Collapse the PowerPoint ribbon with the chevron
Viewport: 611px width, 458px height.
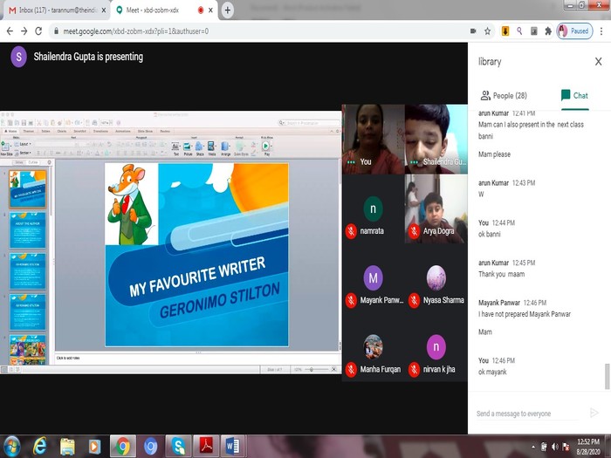pos(332,131)
